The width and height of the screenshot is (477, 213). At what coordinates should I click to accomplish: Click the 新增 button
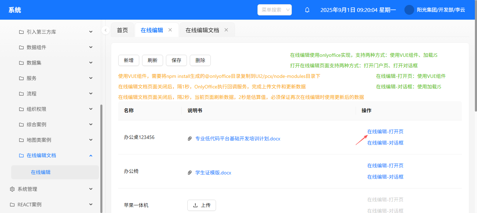129,60
